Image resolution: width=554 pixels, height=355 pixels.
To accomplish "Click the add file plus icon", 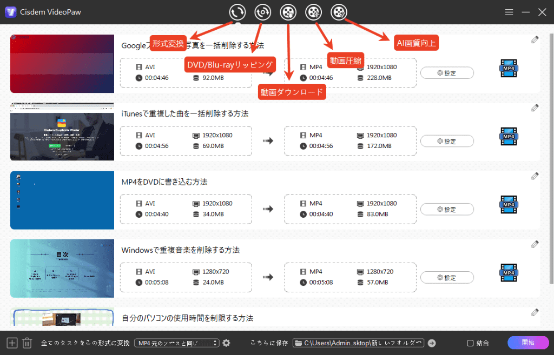I will pos(12,343).
